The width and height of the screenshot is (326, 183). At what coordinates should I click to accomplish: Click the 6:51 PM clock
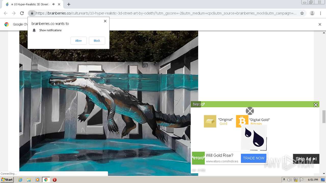[x=313, y=180]
